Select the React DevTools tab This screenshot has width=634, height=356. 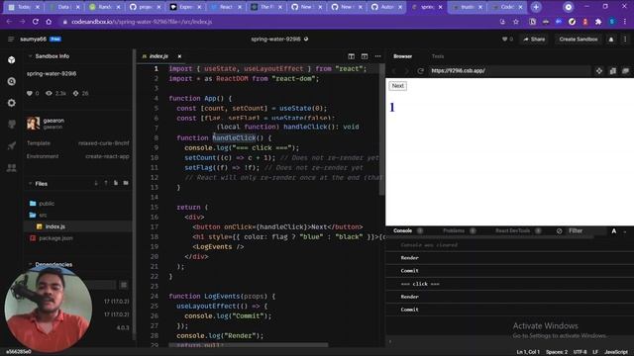click(x=513, y=230)
